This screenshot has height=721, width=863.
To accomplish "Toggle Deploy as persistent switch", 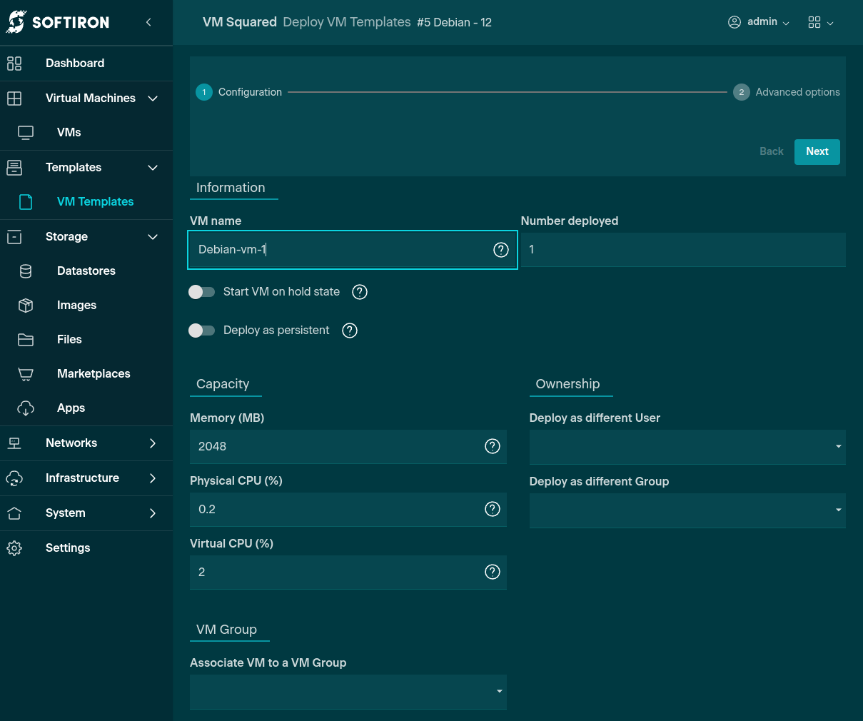I will [x=201, y=331].
